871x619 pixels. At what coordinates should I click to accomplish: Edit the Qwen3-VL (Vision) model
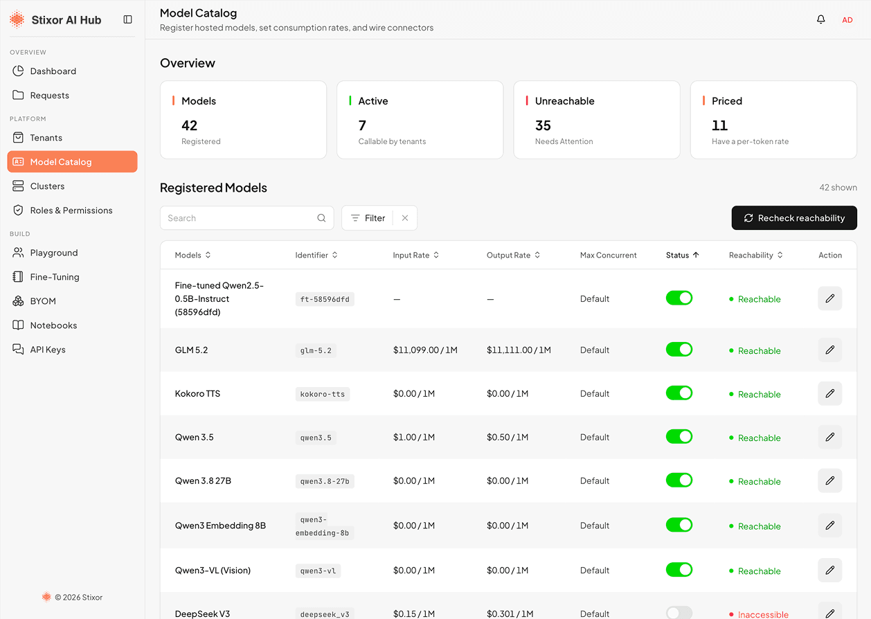point(829,570)
